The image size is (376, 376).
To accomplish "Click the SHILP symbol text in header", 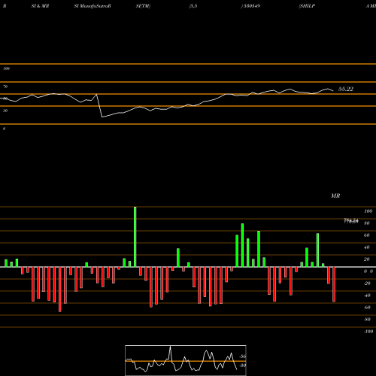I will click(x=307, y=6).
